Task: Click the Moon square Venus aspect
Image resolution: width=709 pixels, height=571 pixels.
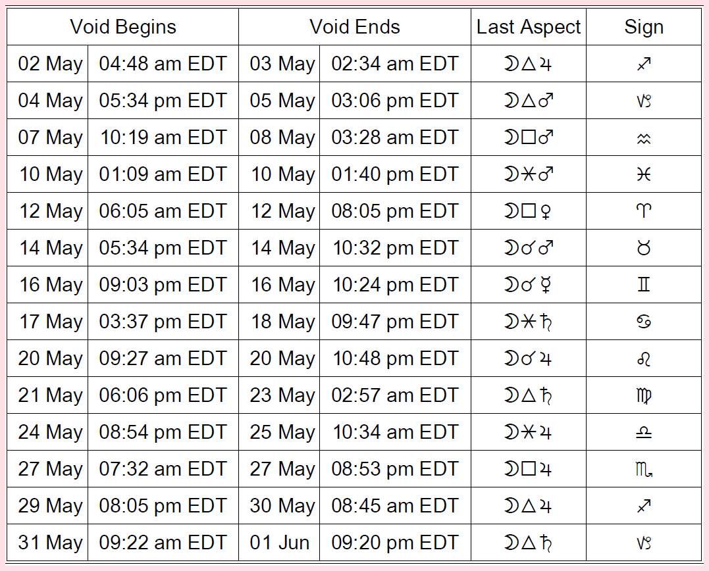Action: 528,211
